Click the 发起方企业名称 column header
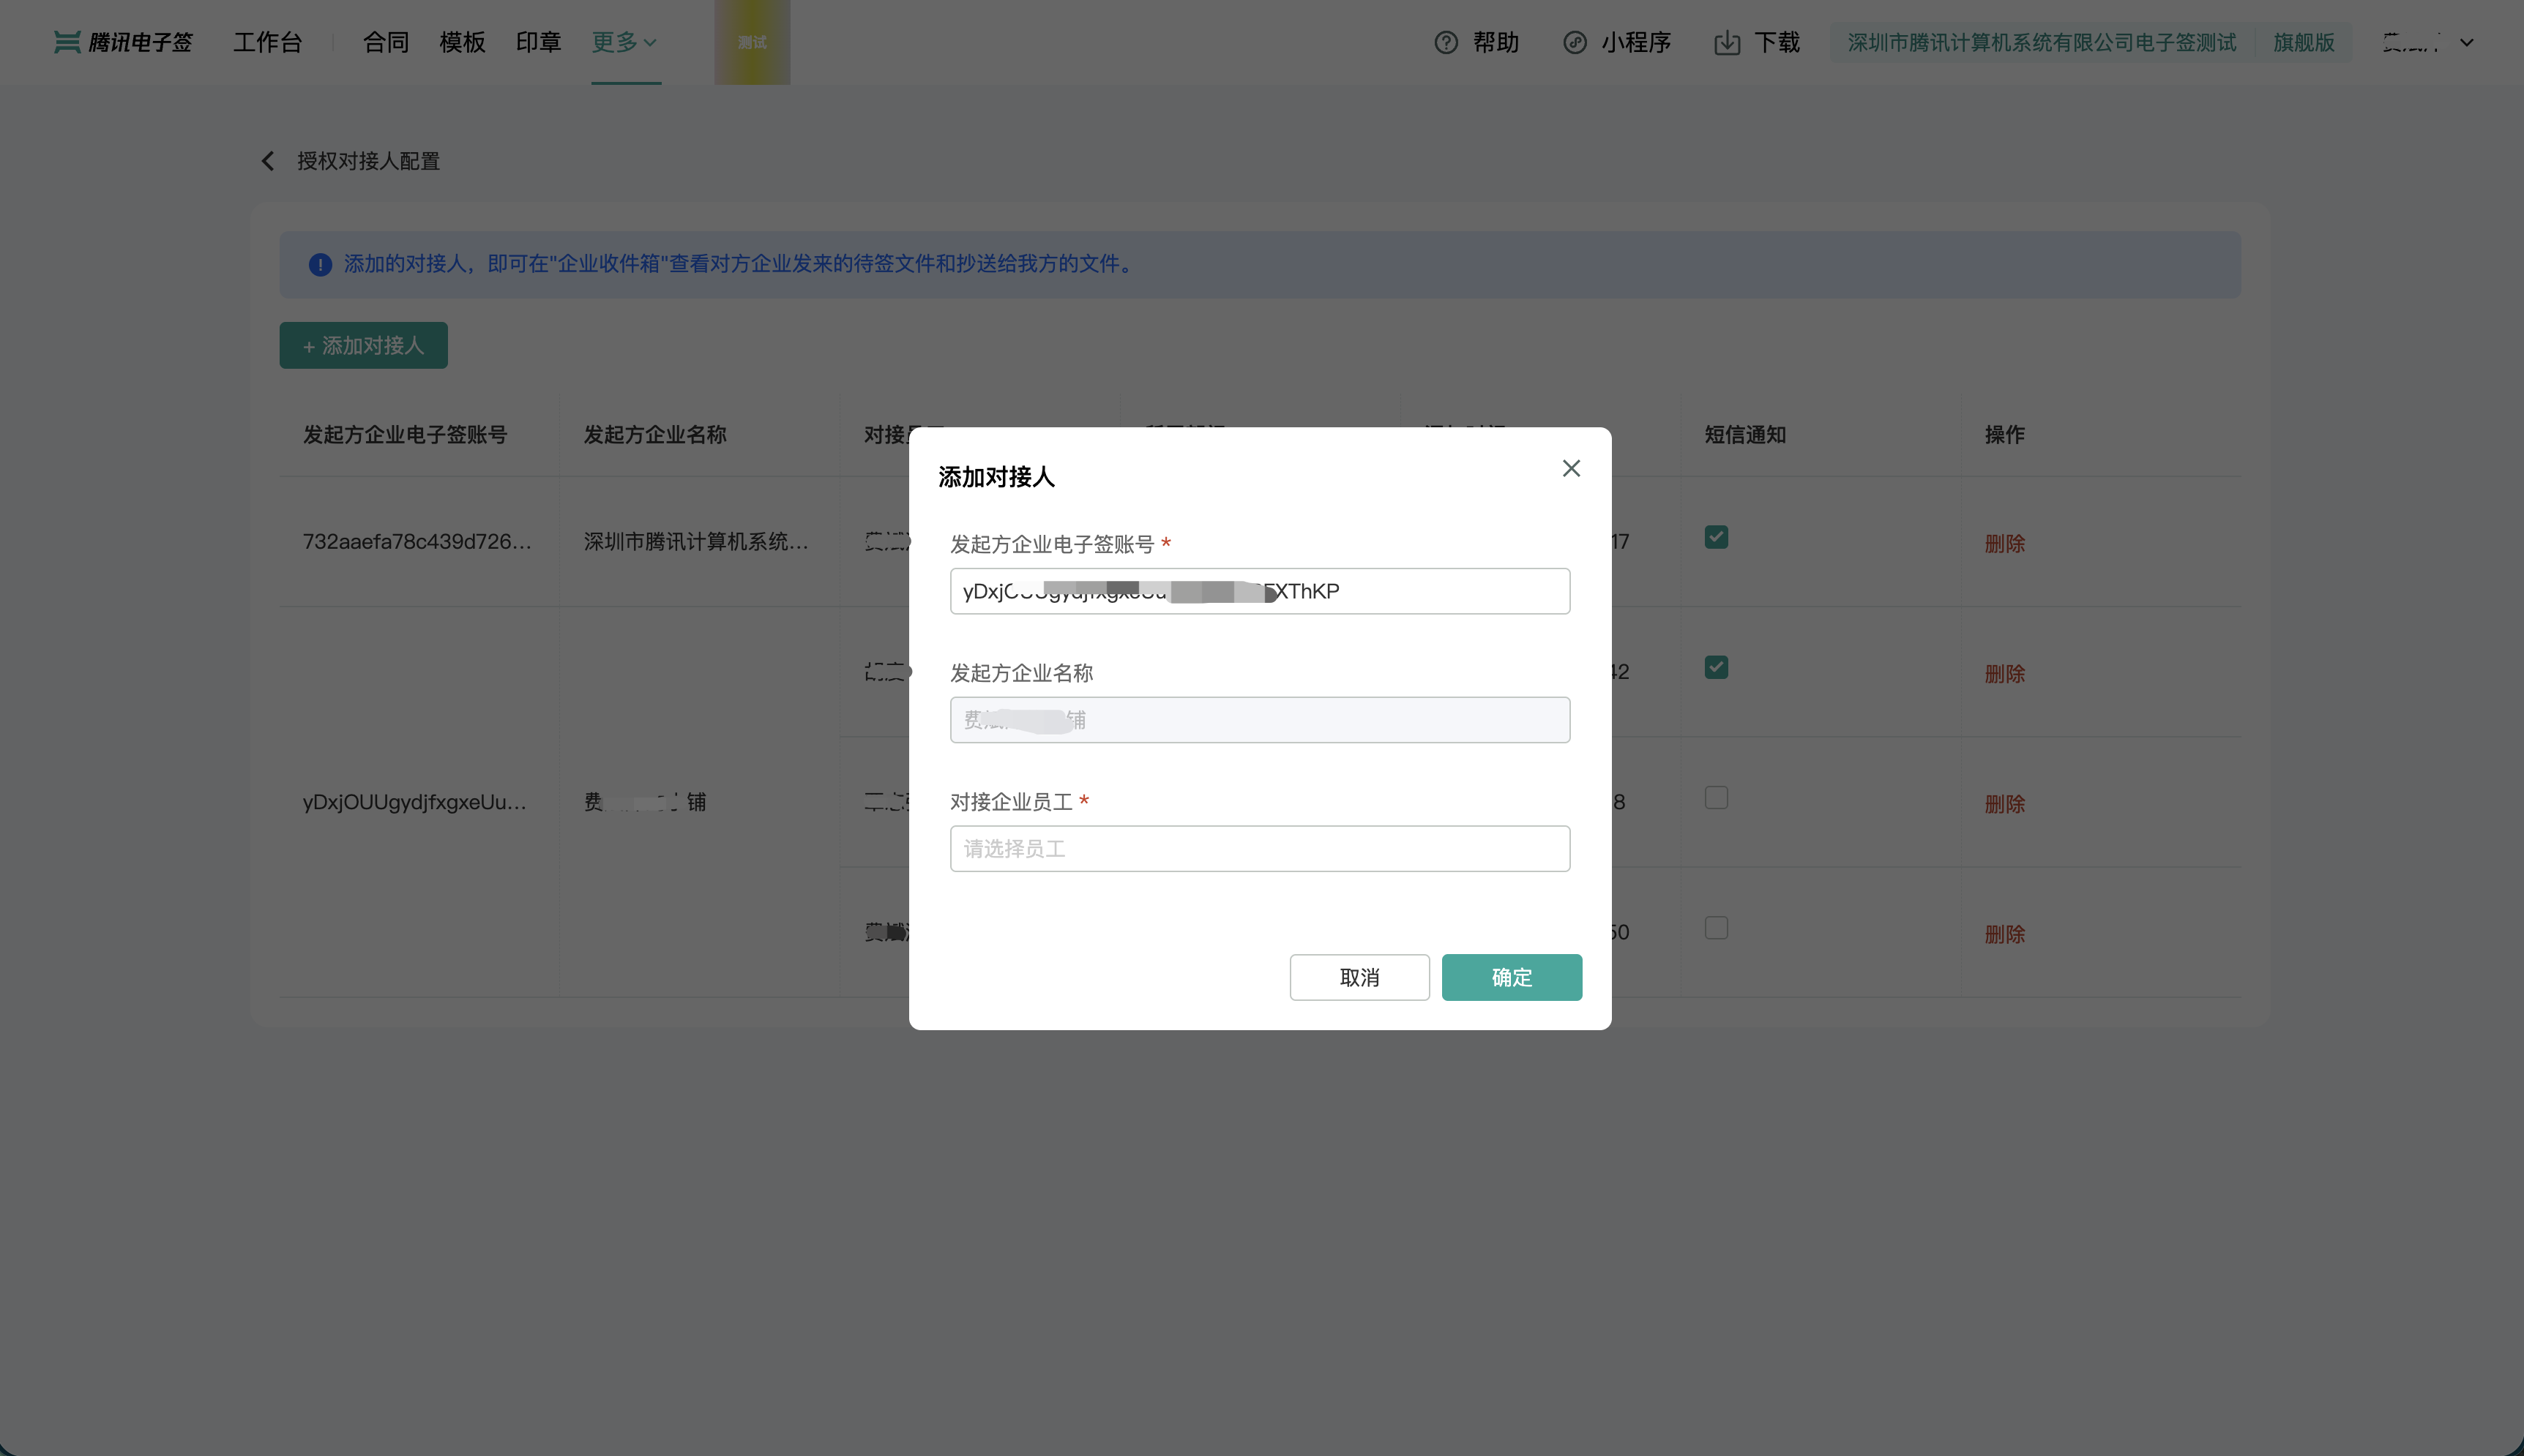This screenshot has height=1456, width=2524. tap(655, 434)
